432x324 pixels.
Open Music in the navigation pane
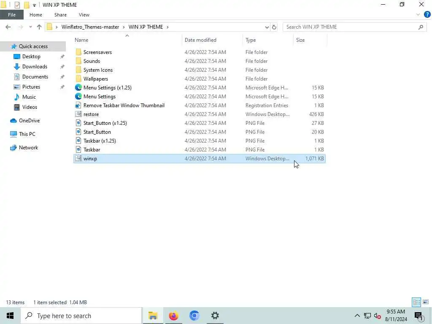pos(29,97)
